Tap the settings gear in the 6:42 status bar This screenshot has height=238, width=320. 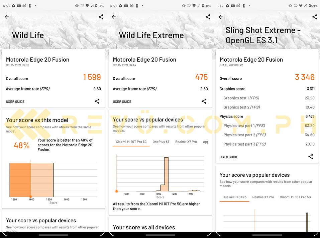[227, 6]
